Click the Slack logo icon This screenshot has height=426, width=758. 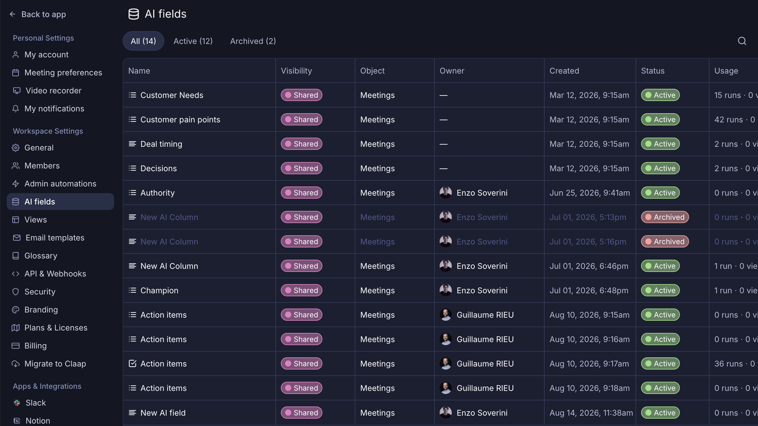[17, 403]
